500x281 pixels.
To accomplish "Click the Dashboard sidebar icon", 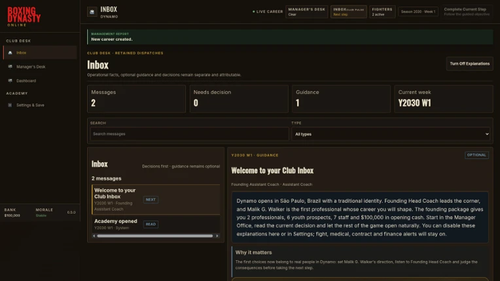I will click(x=10, y=80).
